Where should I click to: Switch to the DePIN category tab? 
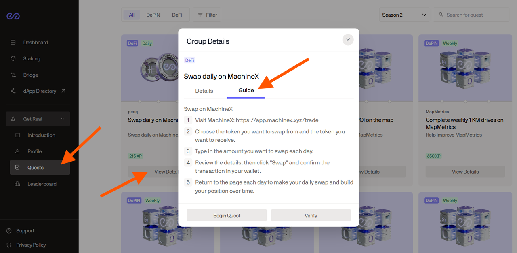(x=153, y=15)
